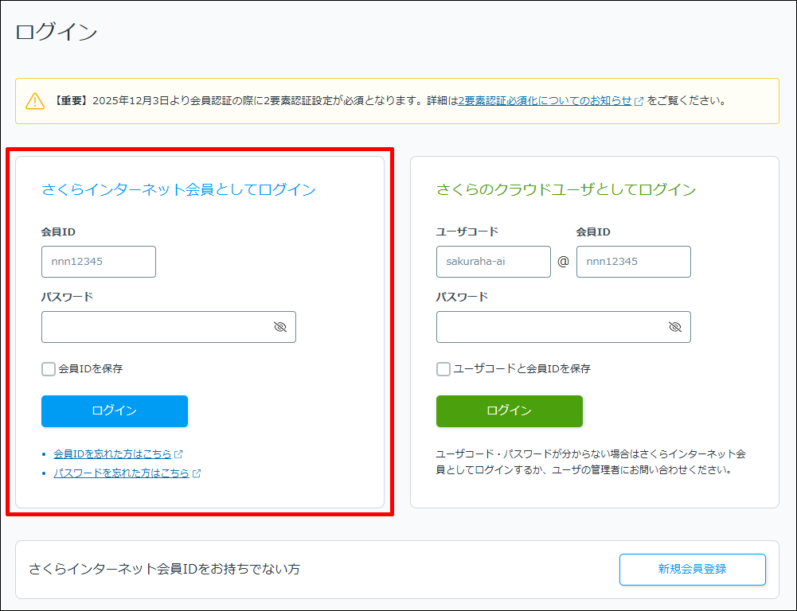Focus the 会員ID field in member login

[x=99, y=262]
